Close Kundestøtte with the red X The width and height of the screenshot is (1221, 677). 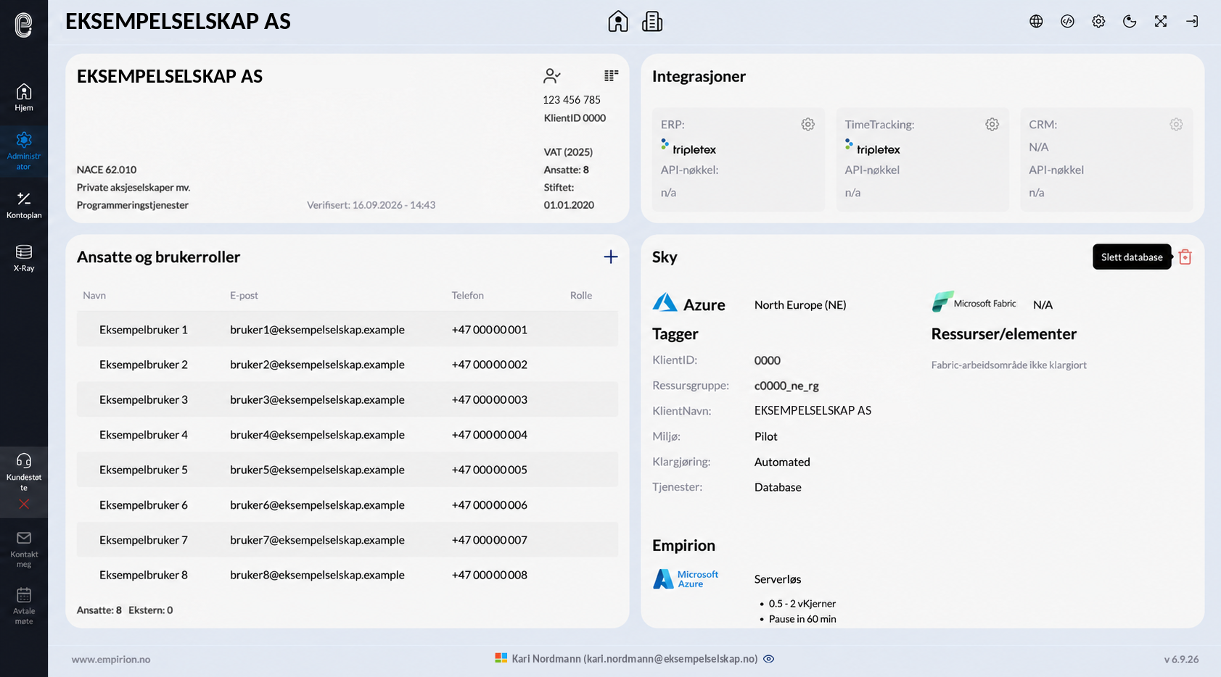(x=24, y=504)
